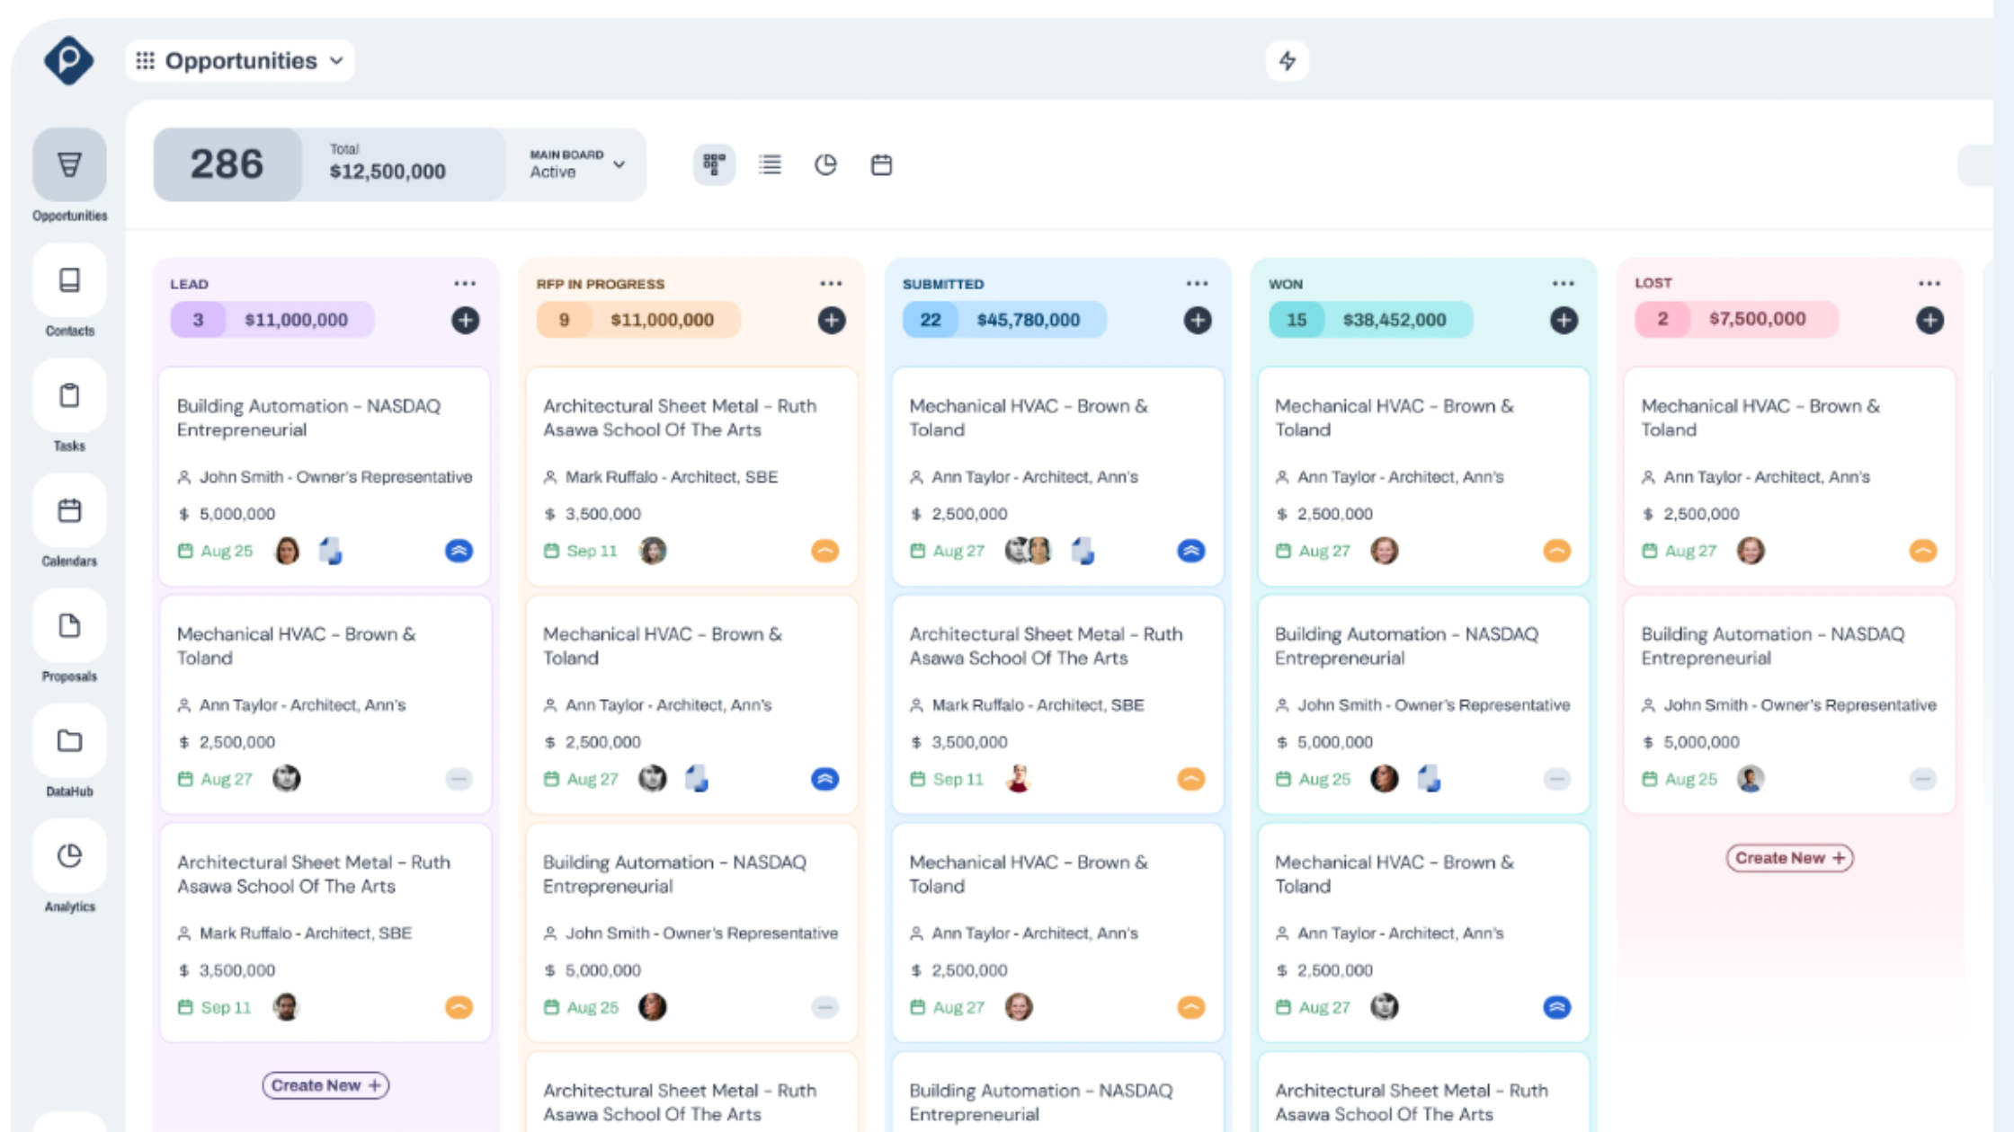Open Submitted column options menu
The image size is (2014, 1132).
tap(1197, 283)
